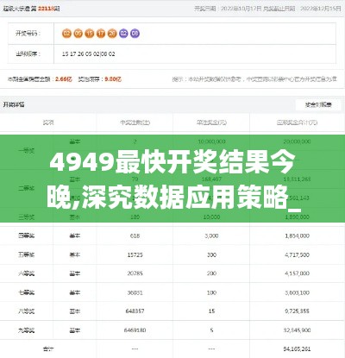Select the draw order text 15 17 26 05 02|08 02
This screenshot has width=345, height=358.
[89, 53]
